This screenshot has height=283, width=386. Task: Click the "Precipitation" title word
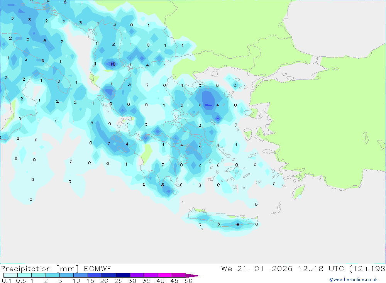pyautogui.click(x=25, y=269)
